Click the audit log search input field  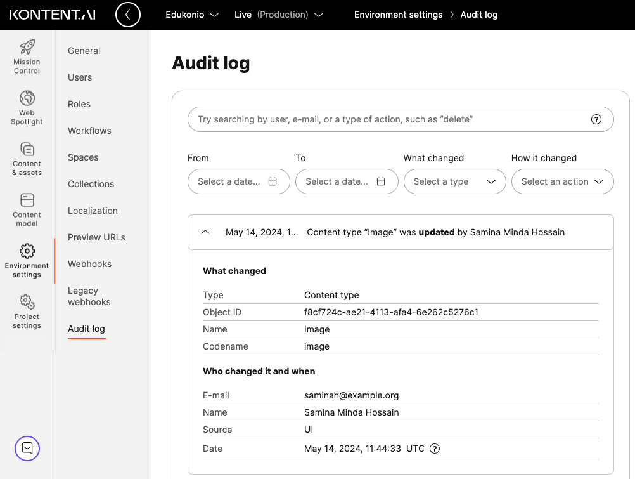coord(380,119)
